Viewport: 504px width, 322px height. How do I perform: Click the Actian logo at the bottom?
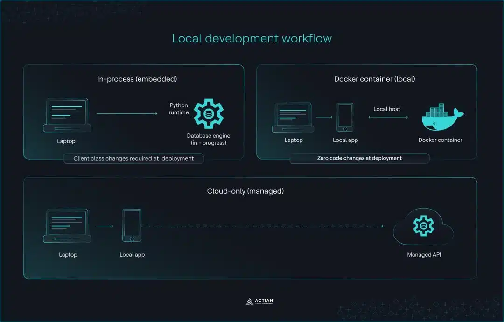(x=259, y=301)
